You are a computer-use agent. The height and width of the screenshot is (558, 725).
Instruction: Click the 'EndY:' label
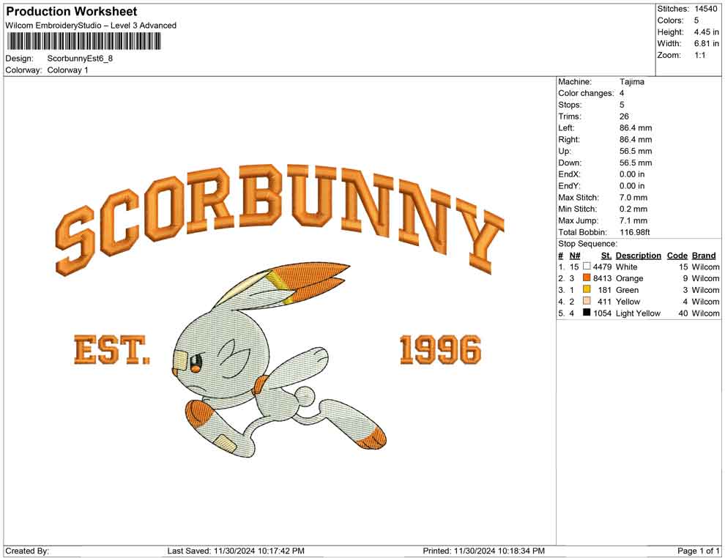(569, 185)
